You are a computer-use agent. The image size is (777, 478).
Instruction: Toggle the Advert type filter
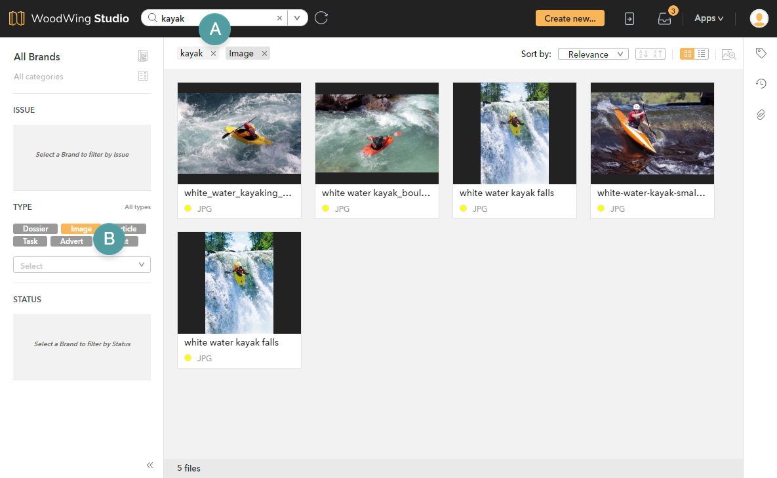tap(71, 241)
